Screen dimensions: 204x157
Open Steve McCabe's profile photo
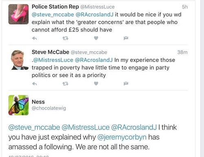click(x=19, y=60)
